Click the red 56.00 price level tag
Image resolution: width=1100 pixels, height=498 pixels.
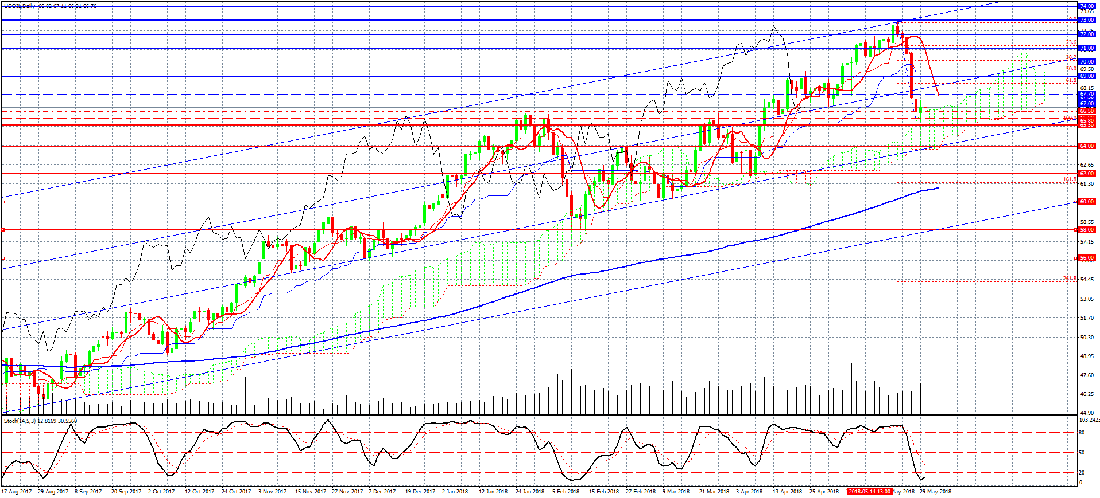1087,258
